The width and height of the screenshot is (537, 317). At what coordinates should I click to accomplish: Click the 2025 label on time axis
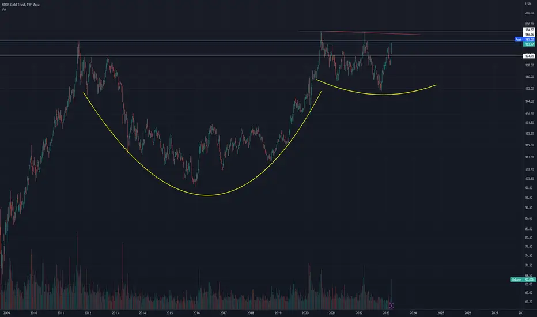click(x=440, y=313)
